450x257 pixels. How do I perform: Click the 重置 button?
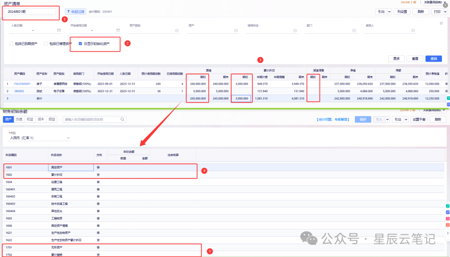point(415,58)
